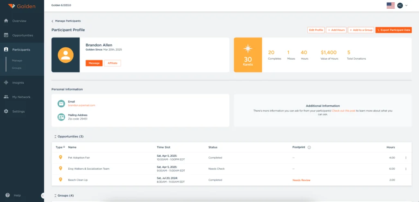Viewport: 419px width, 202px height.
Task: Open Overview in the sidebar
Action: pyautogui.click(x=19, y=21)
